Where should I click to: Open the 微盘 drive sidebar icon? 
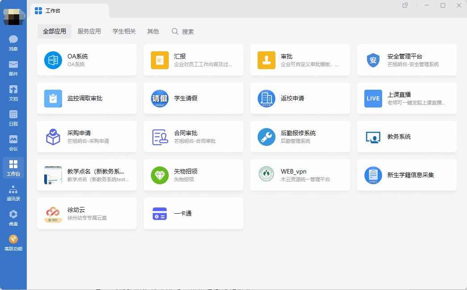pyautogui.click(x=13, y=218)
